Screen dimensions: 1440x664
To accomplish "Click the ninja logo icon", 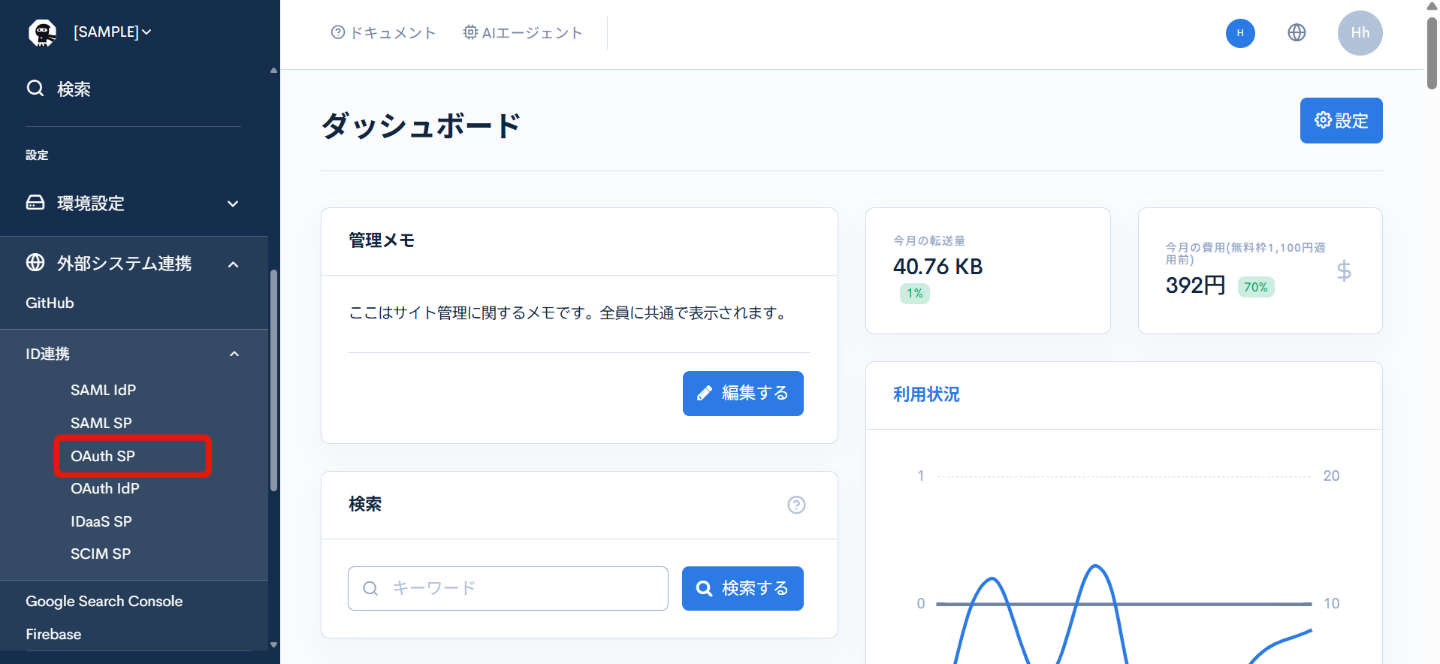I will pos(42,32).
